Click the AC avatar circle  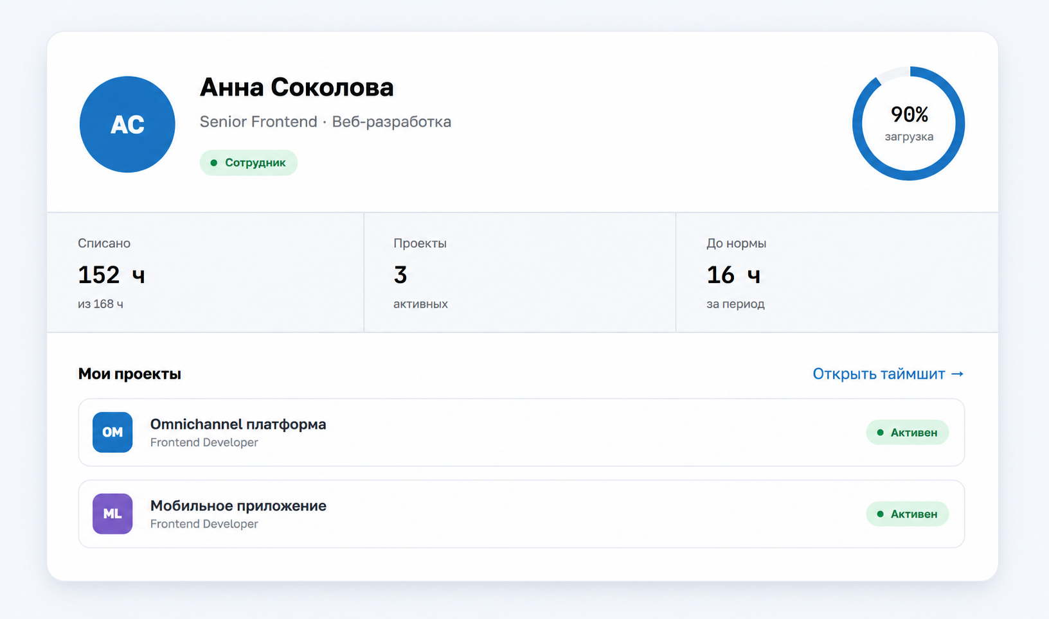[127, 125]
